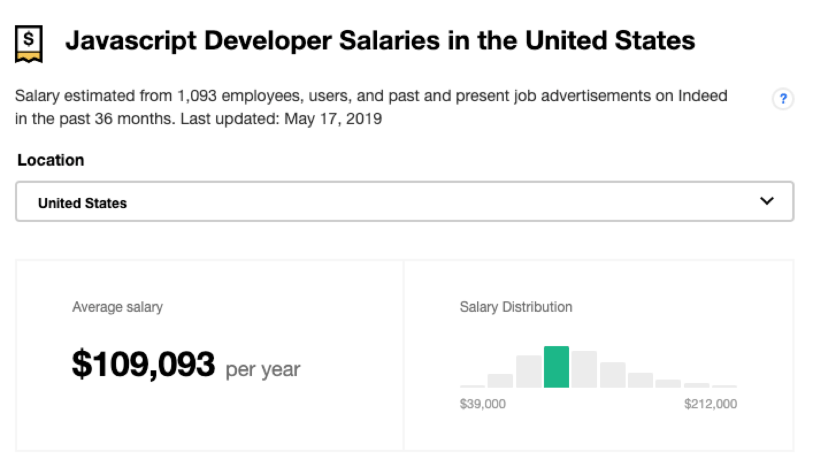Click the $39,000 minimum salary label
813x467 pixels.
tap(483, 404)
